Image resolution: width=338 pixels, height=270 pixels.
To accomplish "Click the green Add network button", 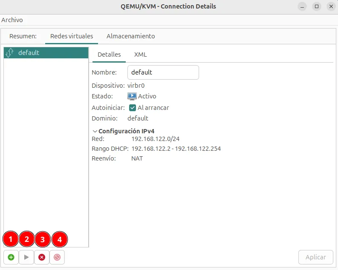I will (11, 257).
